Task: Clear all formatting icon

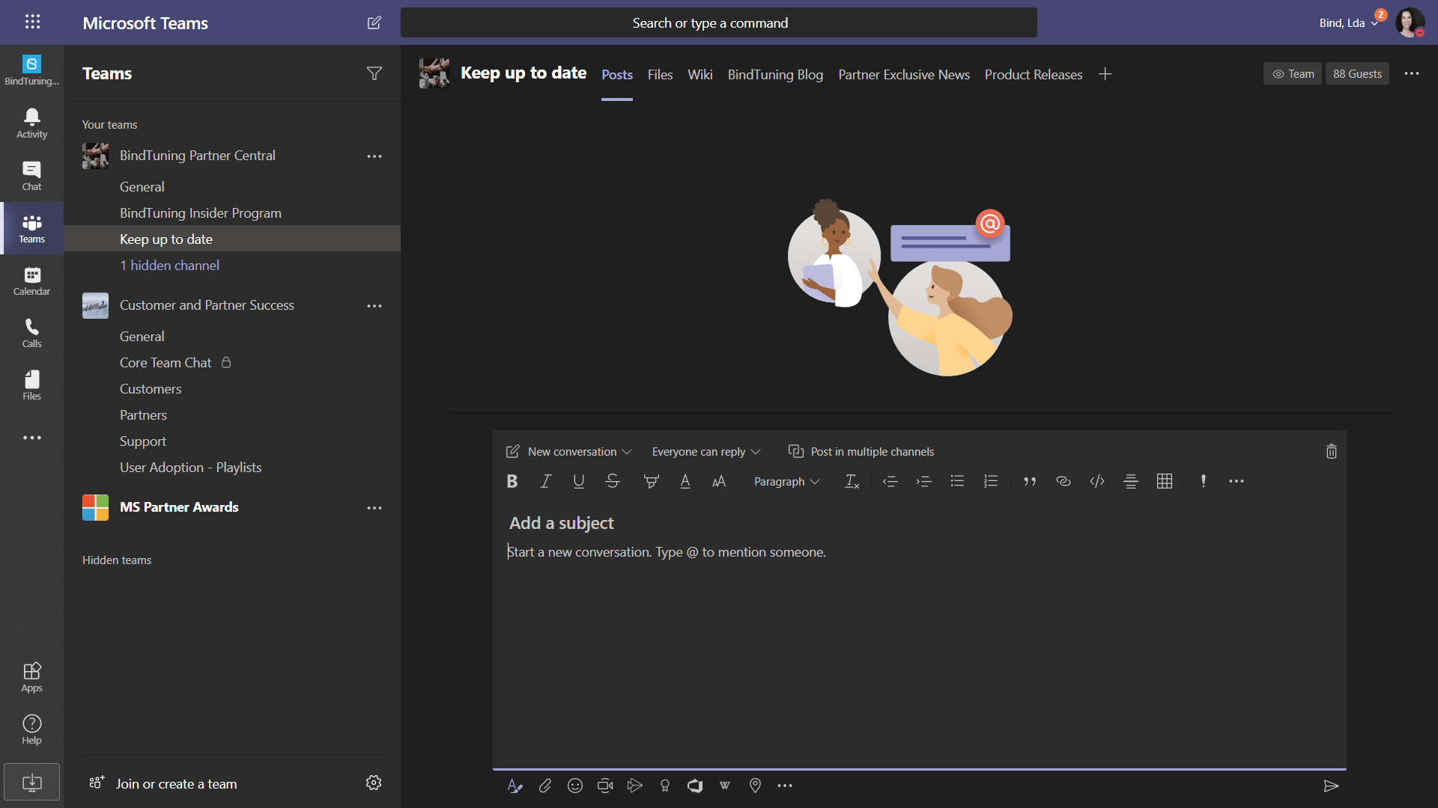Action: [x=852, y=481]
